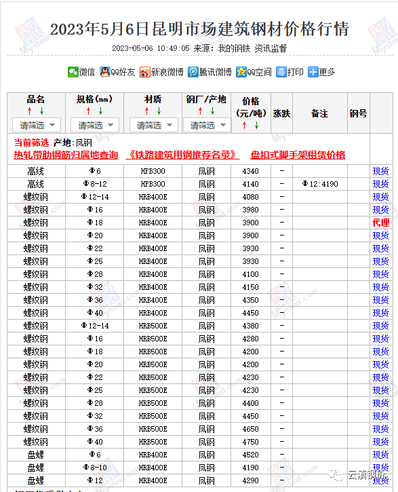The image size is (398, 492).
Task: Click QQ空间 text label
Action: coord(259,72)
